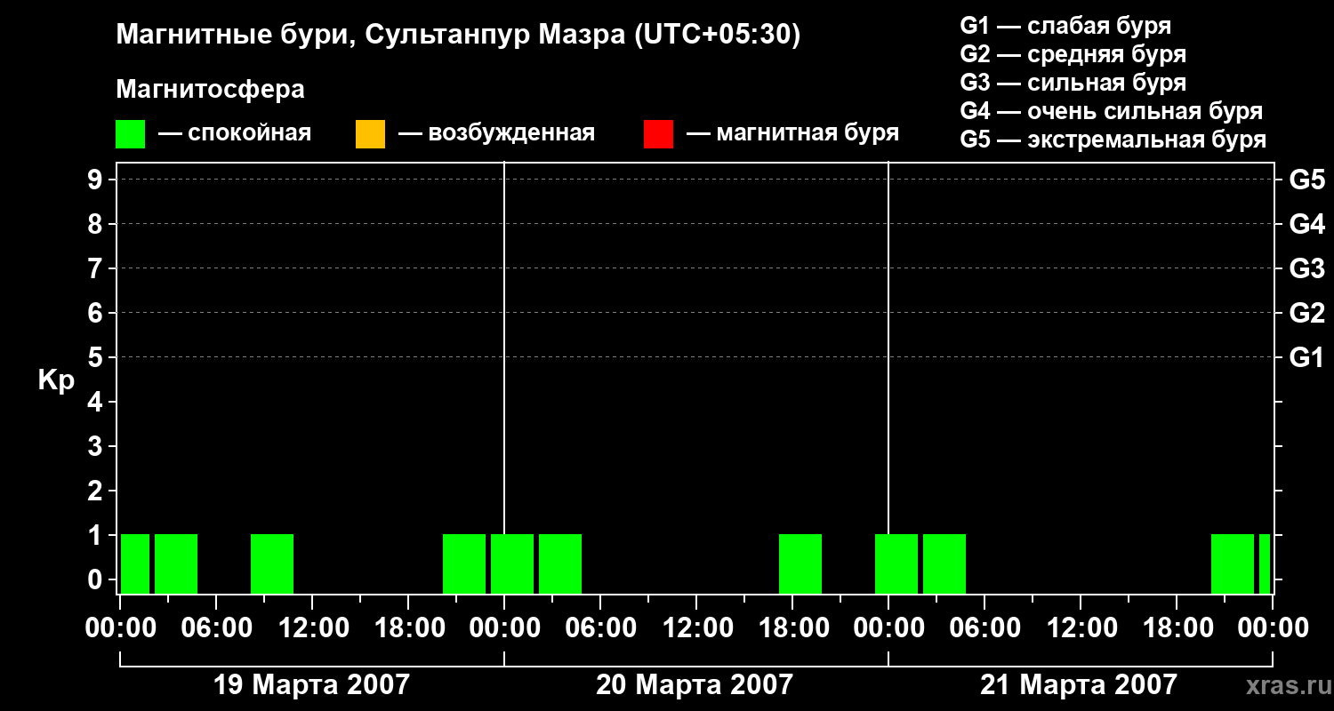
Task: Click the right-axis 'G2' storm level label
Action: point(1306,313)
